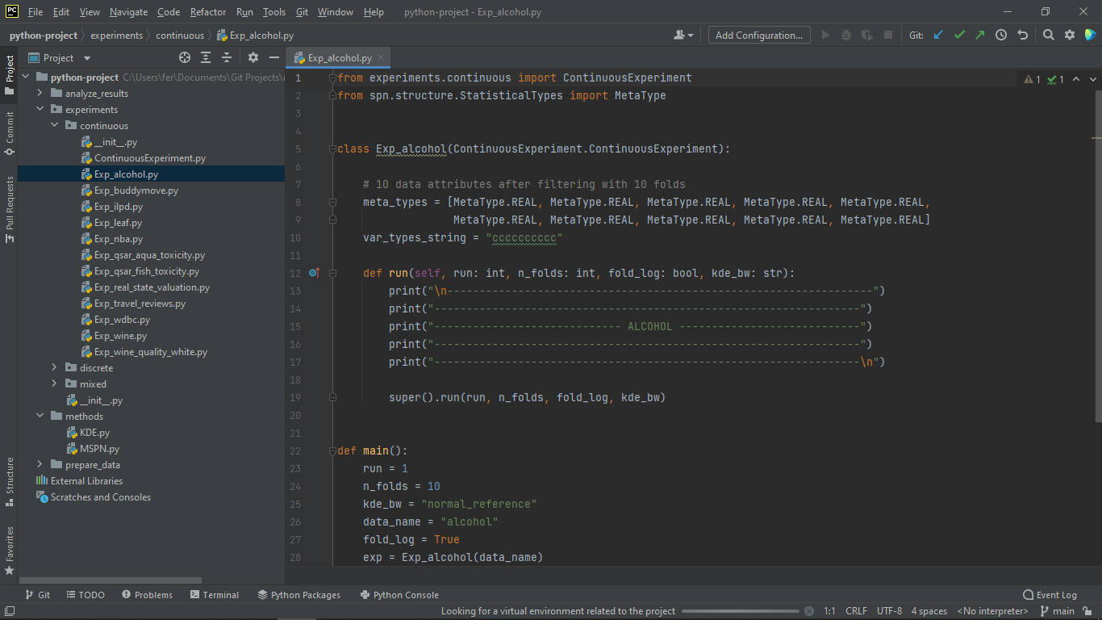The image size is (1102, 620).
Task: Open the Navigate menu
Action: (129, 12)
